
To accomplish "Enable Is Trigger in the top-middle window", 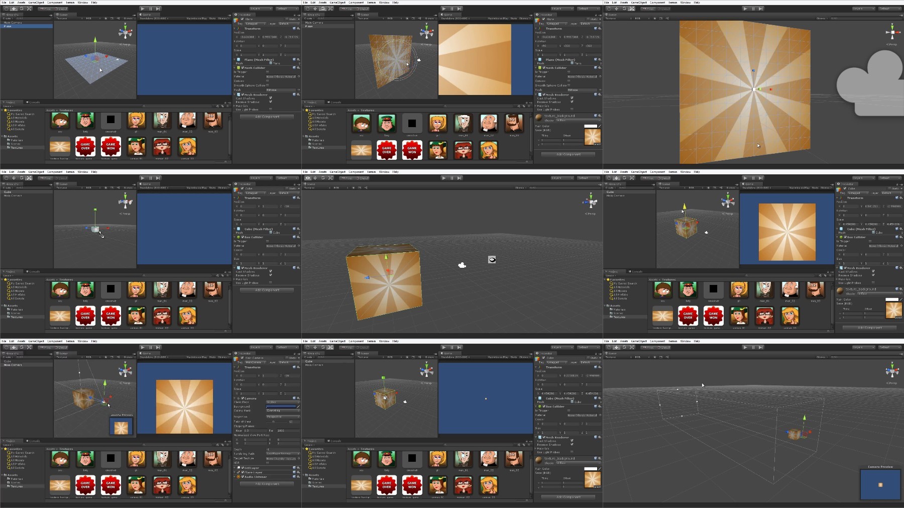I will [569, 72].
